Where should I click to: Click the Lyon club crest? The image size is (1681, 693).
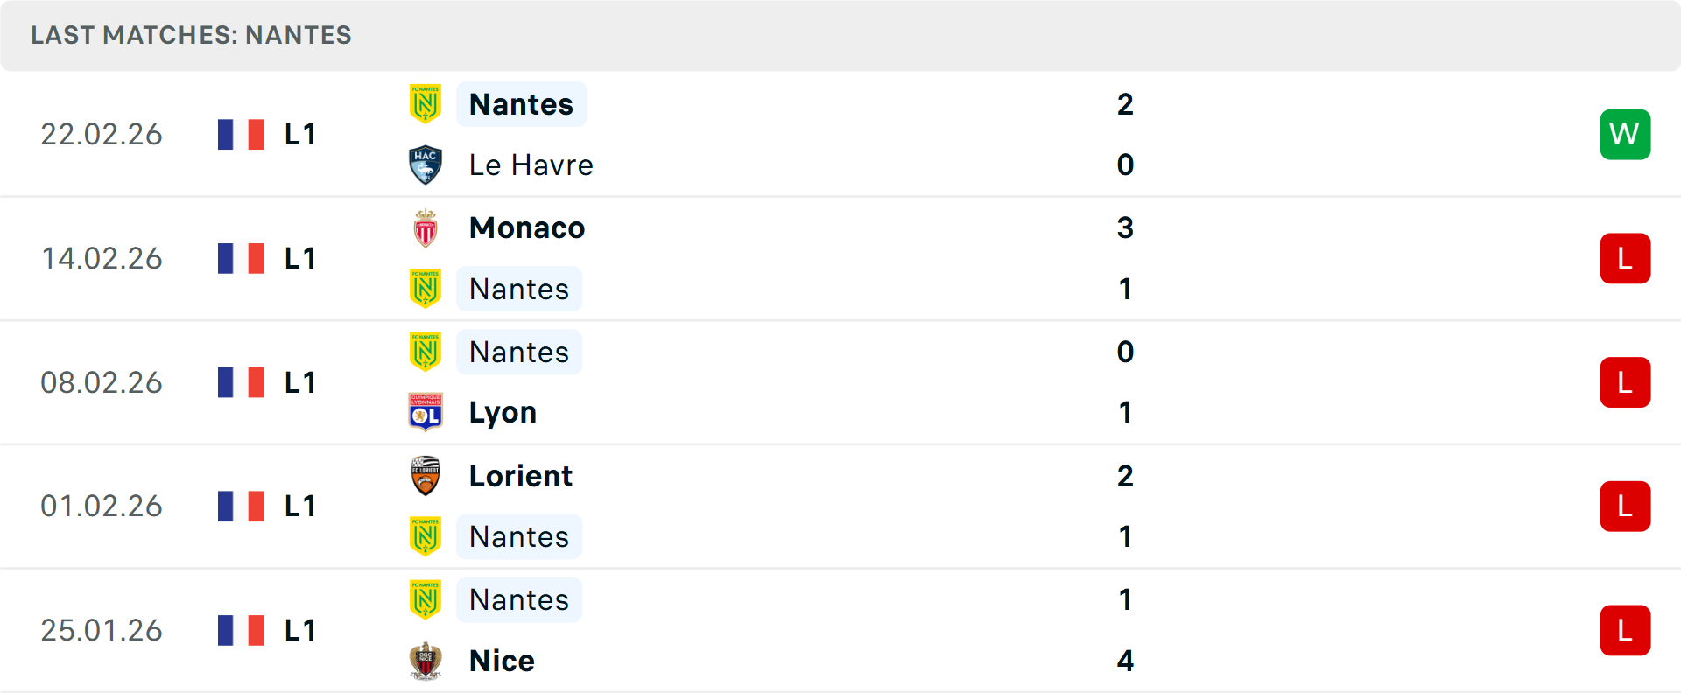pos(426,412)
